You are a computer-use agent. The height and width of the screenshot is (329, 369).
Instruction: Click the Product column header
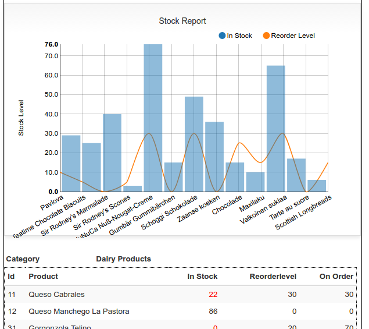[x=44, y=277]
